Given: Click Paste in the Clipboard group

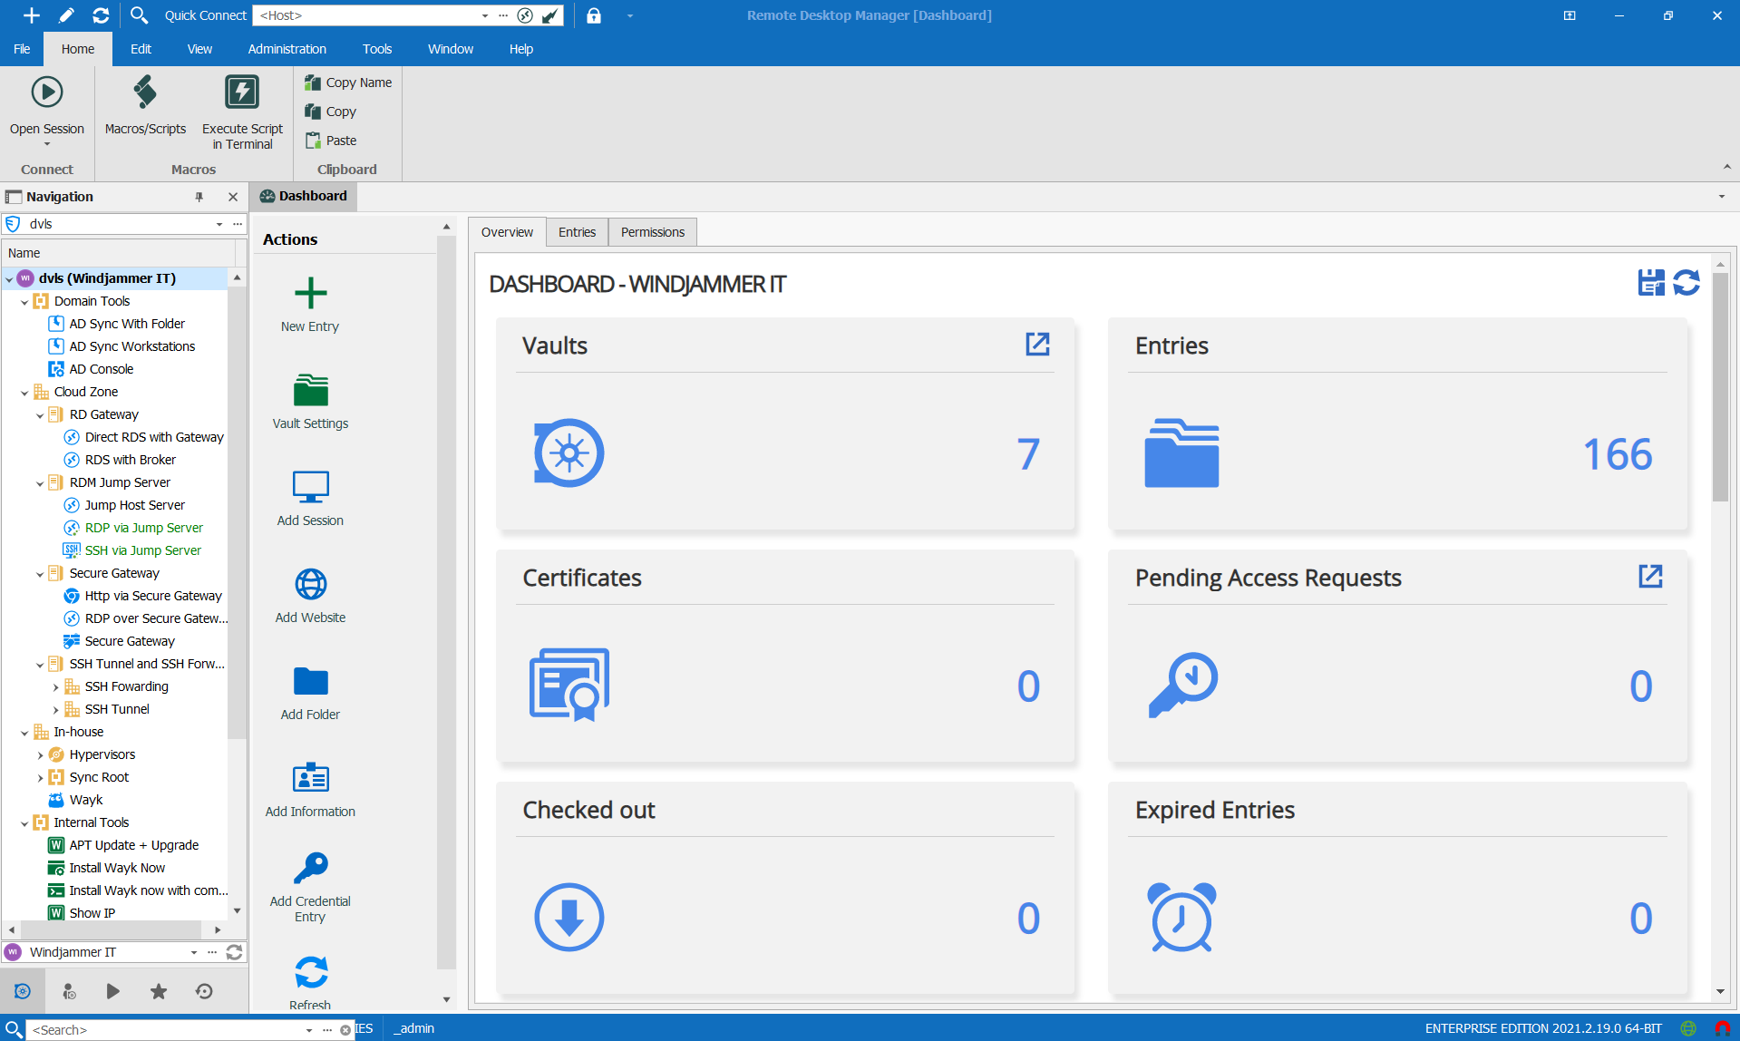Looking at the screenshot, I should (x=331, y=141).
